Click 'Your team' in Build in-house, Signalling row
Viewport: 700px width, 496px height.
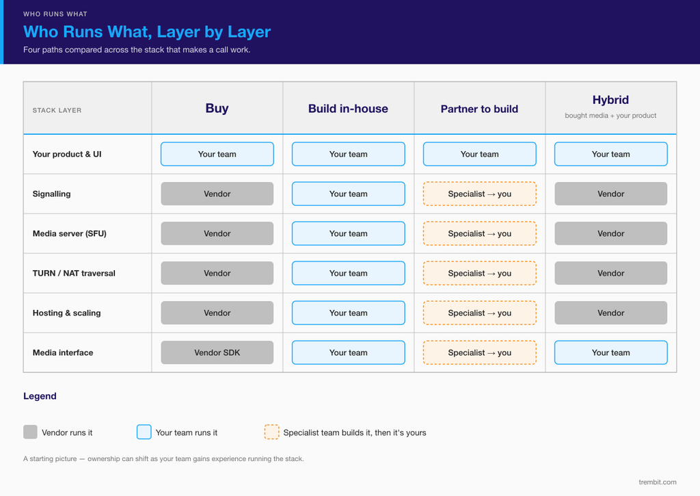pos(348,194)
